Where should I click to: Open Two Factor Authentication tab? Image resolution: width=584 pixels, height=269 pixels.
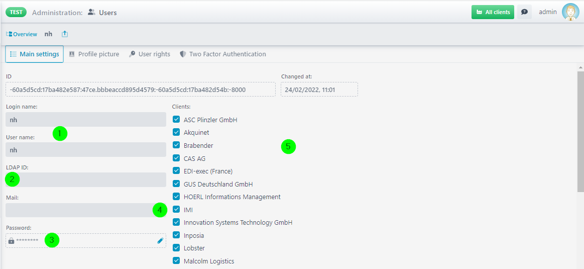pyautogui.click(x=223, y=54)
